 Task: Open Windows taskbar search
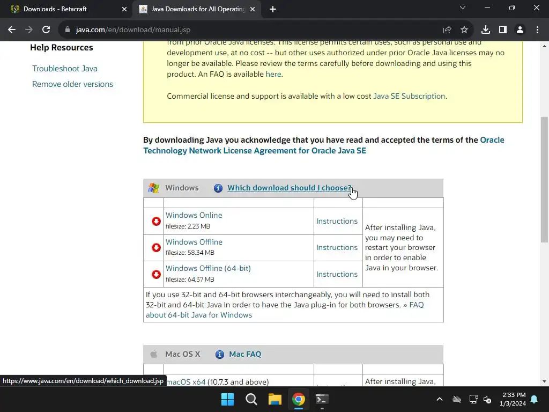click(x=251, y=399)
